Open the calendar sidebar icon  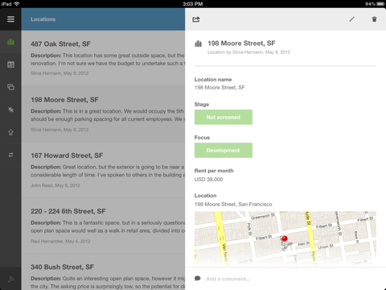pos(10,64)
